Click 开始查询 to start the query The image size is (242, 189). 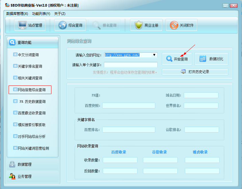[177, 59]
